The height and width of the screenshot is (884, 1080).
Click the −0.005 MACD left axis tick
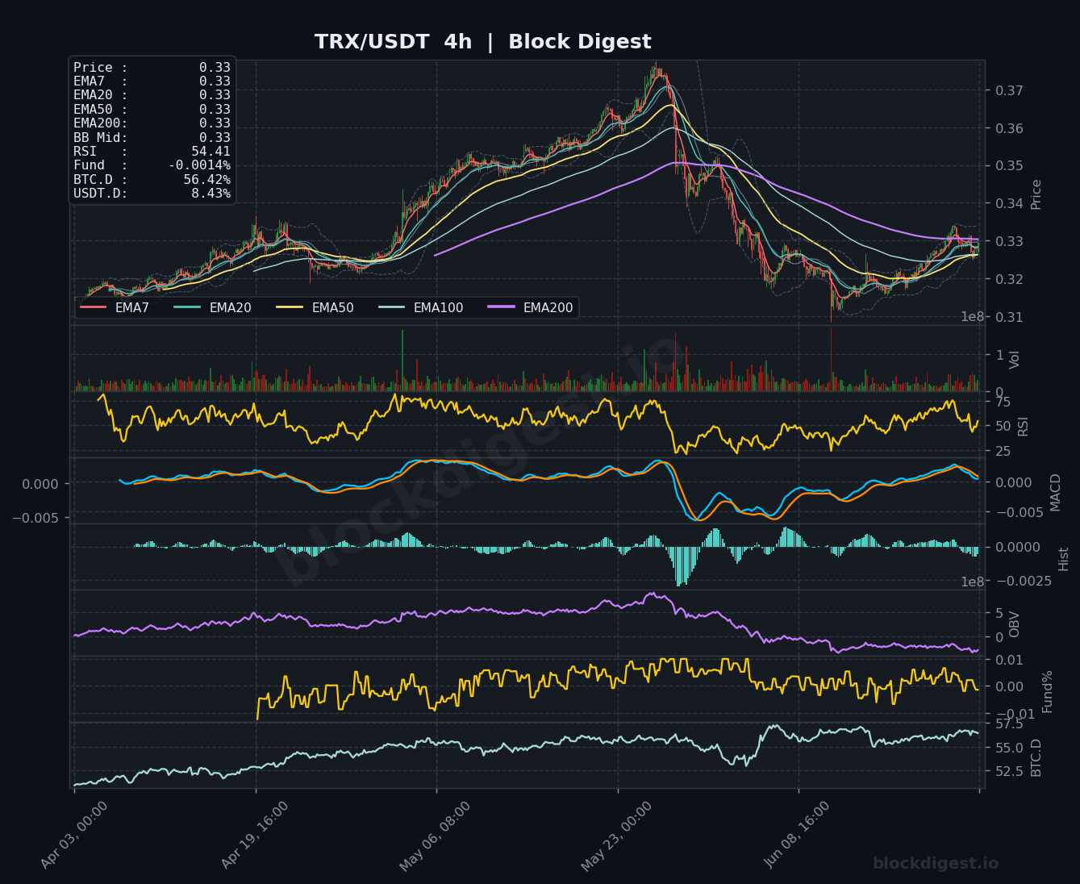coord(35,517)
